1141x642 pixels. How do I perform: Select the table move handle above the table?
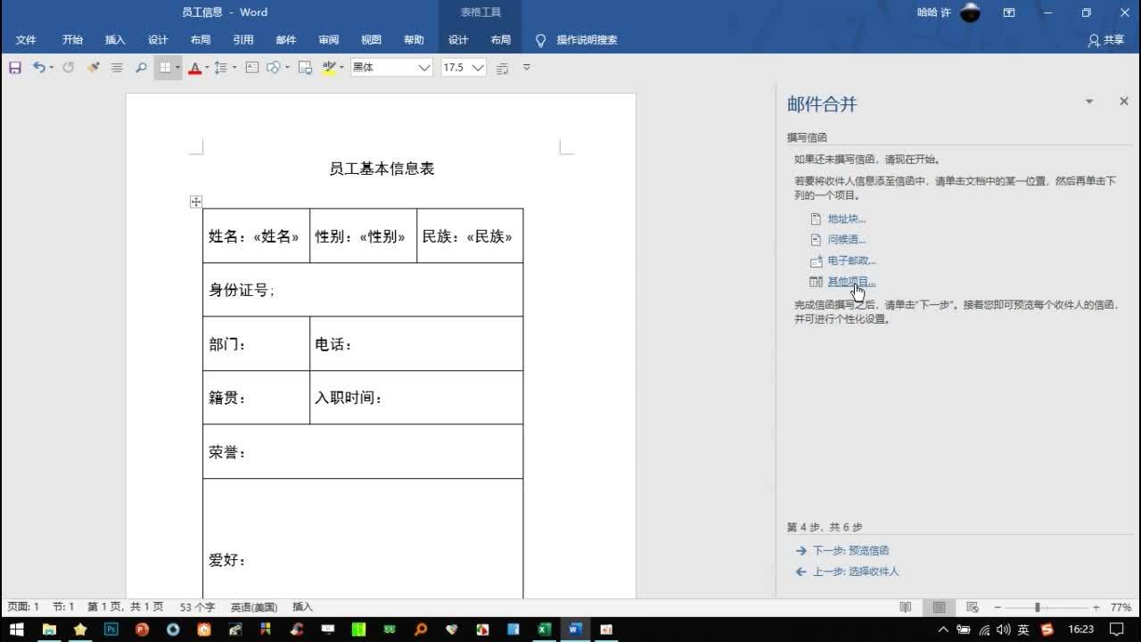(195, 202)
